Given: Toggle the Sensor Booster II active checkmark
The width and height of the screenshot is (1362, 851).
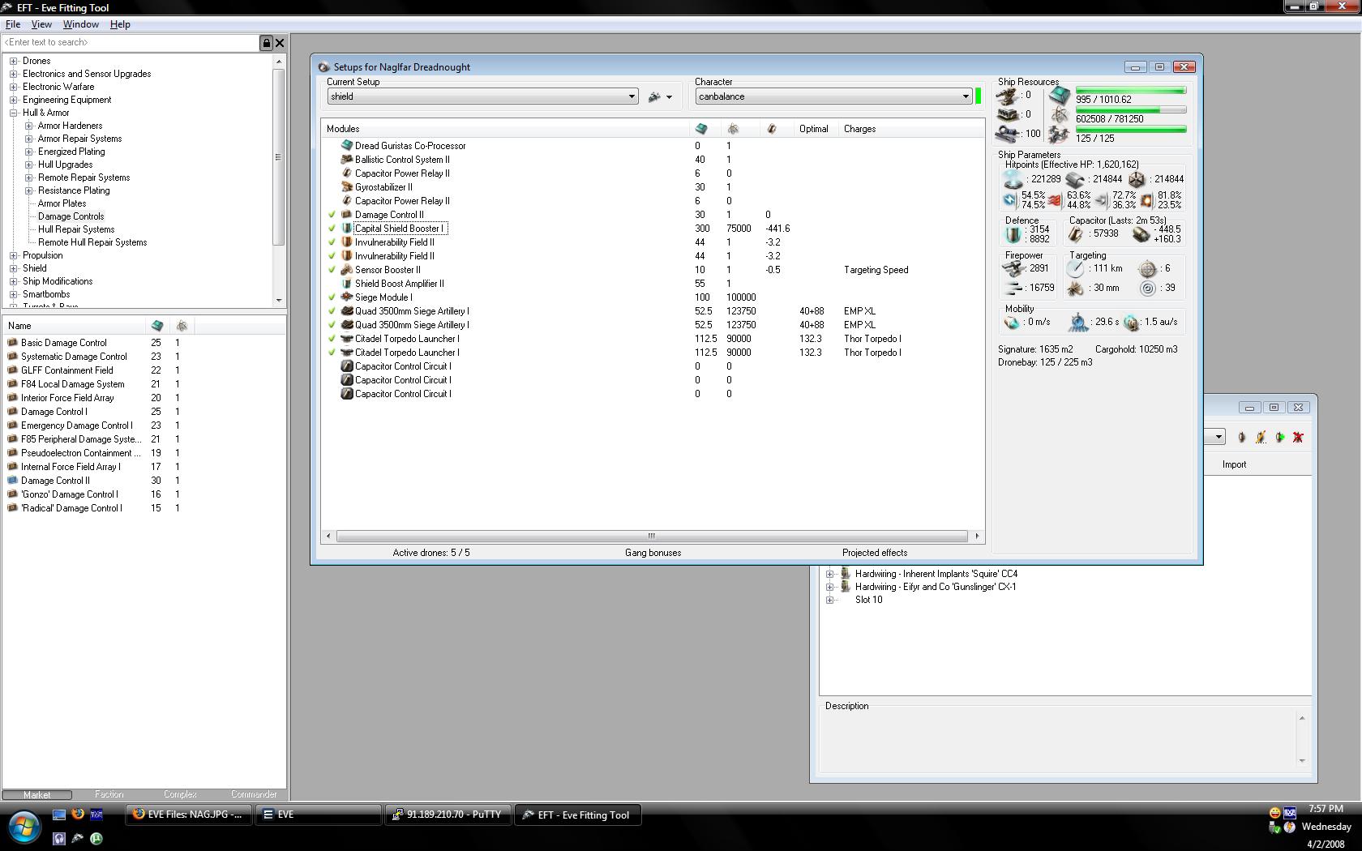Looking at the screenshot, I should click(332, 270).
